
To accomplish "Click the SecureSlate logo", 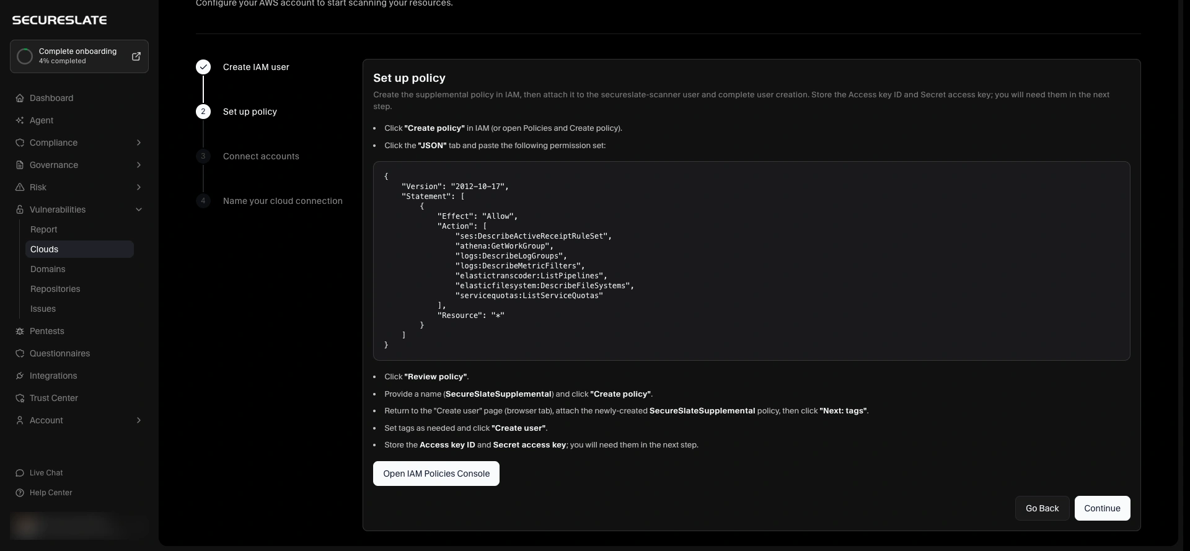I will [x=59, y=20].
